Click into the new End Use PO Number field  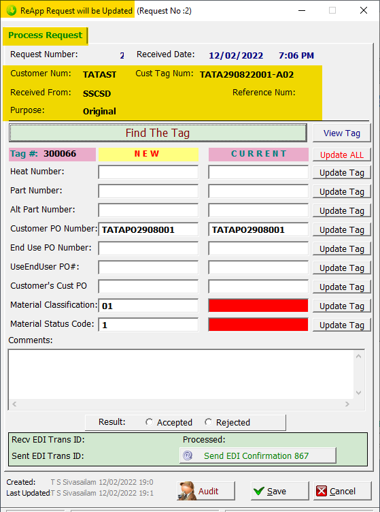[x=148, y=248]
